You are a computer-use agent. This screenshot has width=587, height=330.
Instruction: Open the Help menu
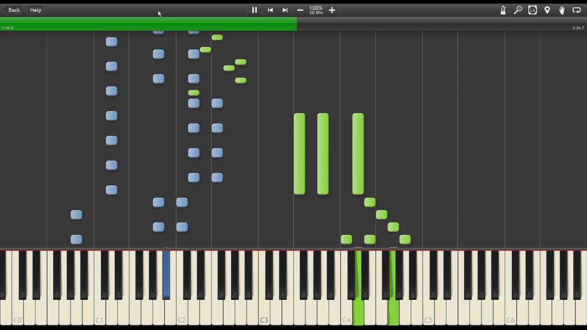36,10
